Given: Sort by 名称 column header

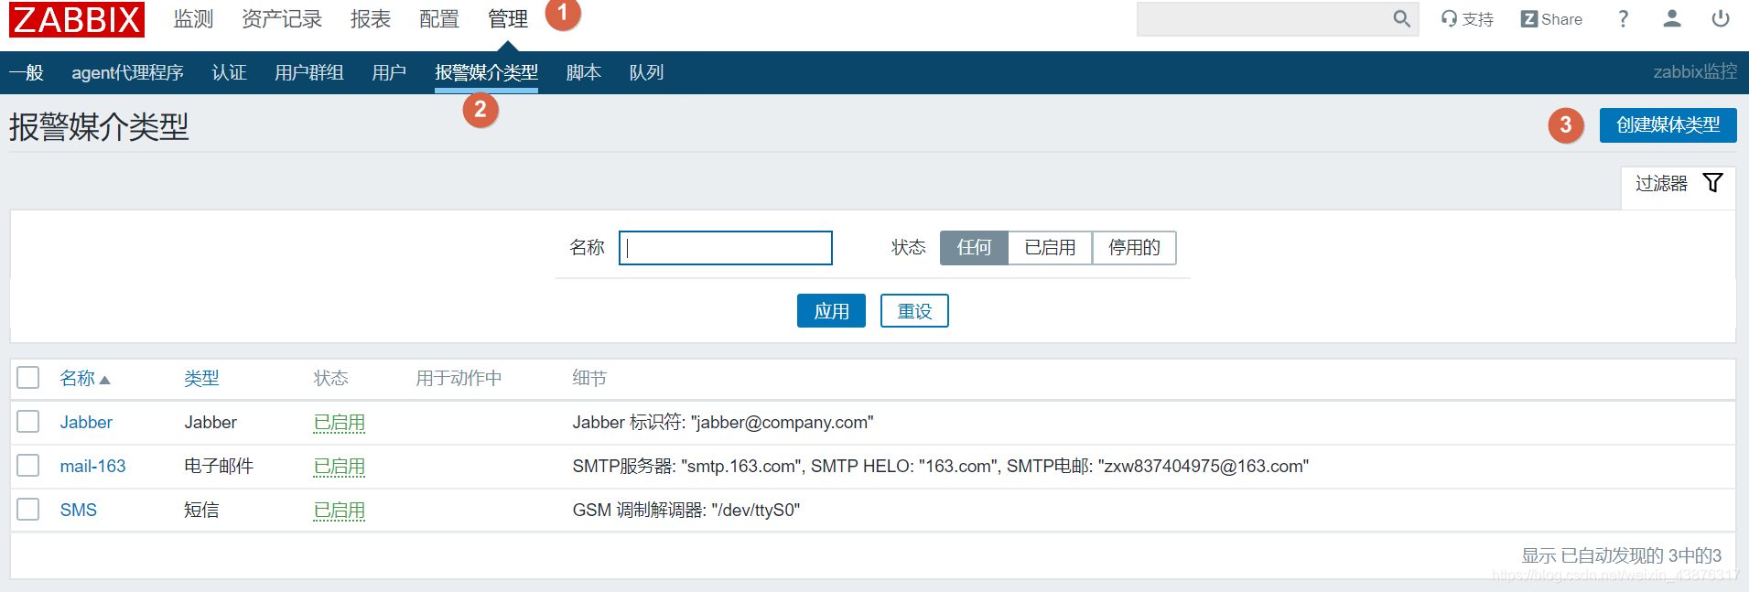Looking at the screenshot, I should point(85,378).
